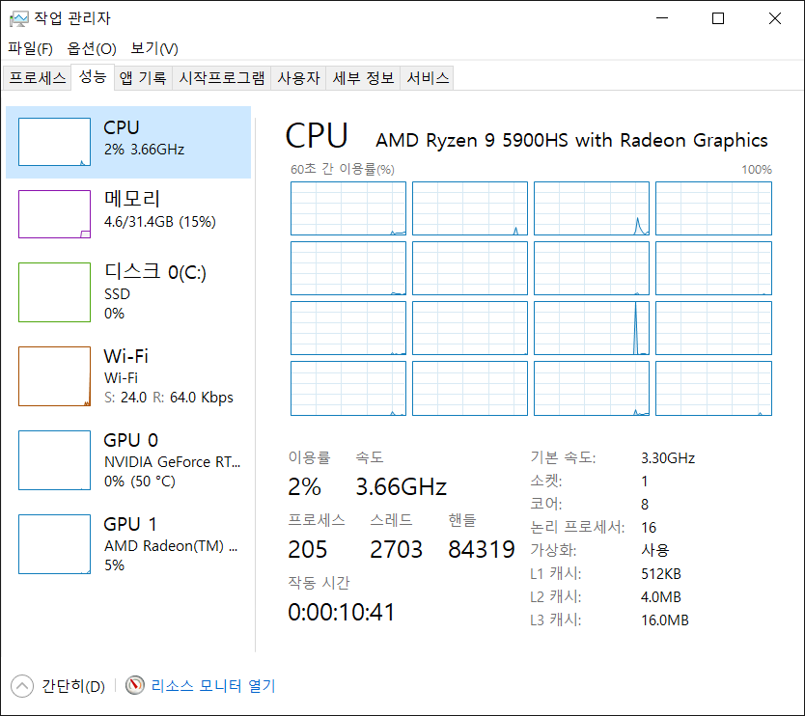Open the 사용자 tab
805x716 pixels.
298,79
